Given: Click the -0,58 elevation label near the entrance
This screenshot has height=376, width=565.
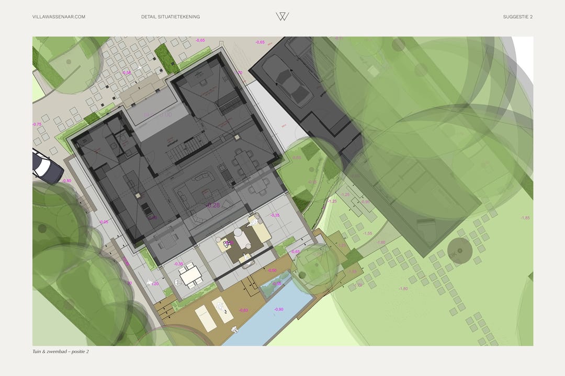Looking at the screenshot, I should coord(127,73).
